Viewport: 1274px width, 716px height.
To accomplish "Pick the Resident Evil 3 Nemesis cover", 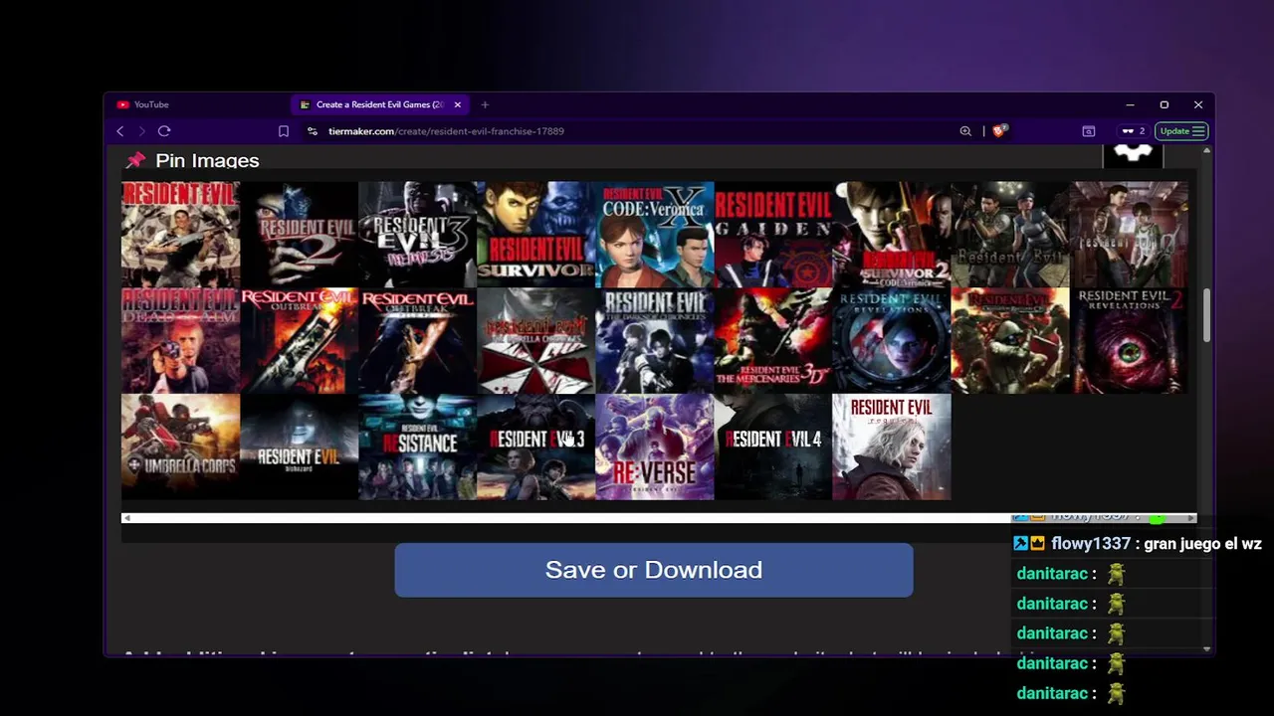I will [x=417, y=235].
